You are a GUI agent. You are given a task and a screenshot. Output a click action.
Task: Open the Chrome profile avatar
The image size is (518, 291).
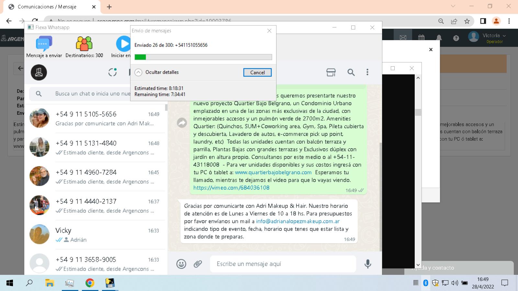coord(496,21)
